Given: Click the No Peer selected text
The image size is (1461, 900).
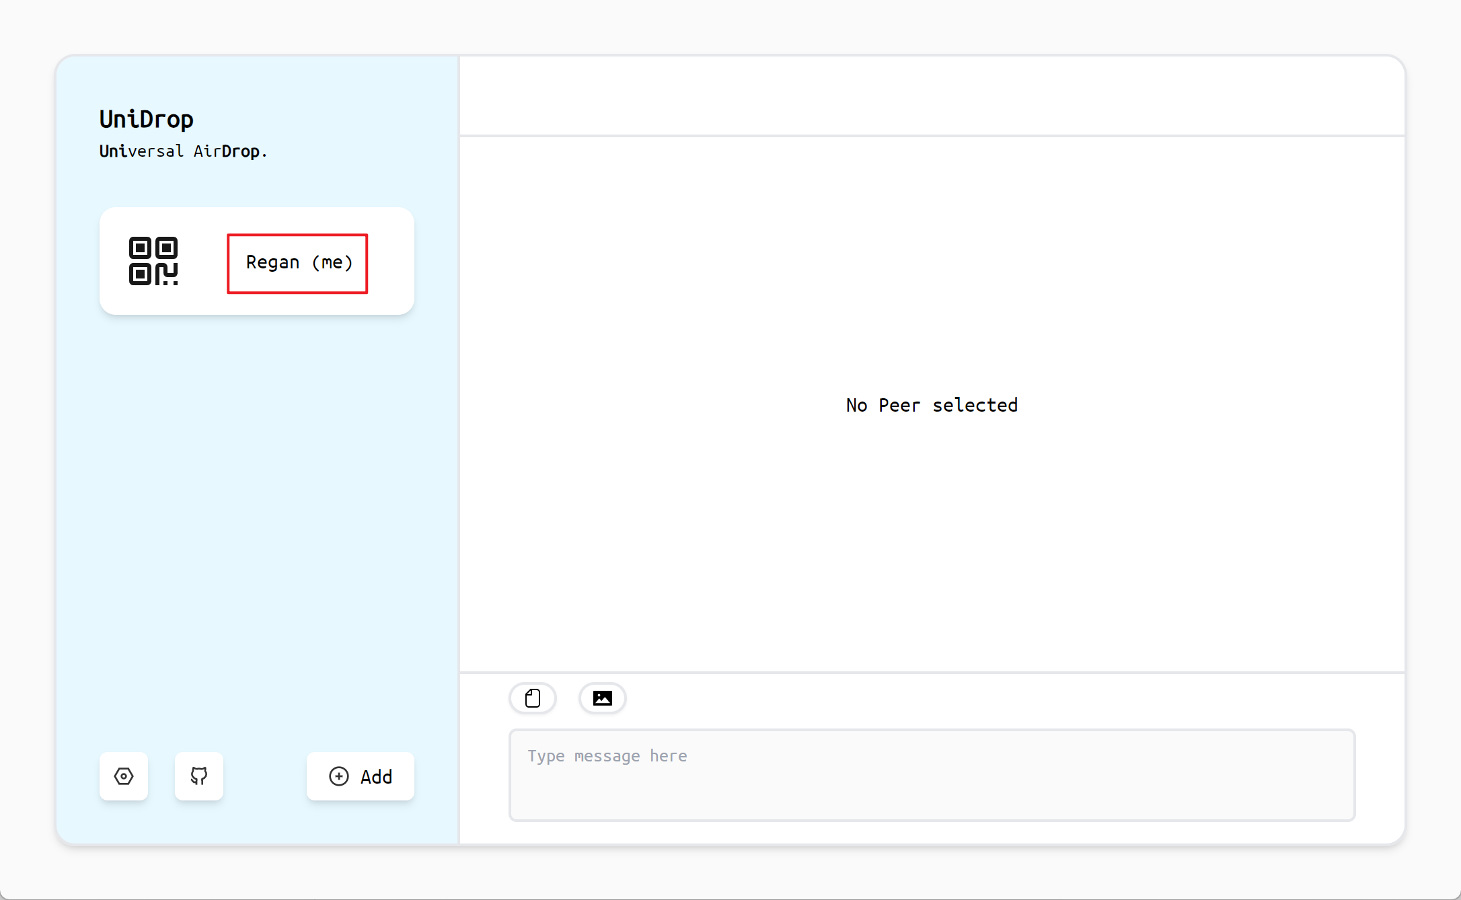Looking at the screenshot, I should [x=932, y=405].
